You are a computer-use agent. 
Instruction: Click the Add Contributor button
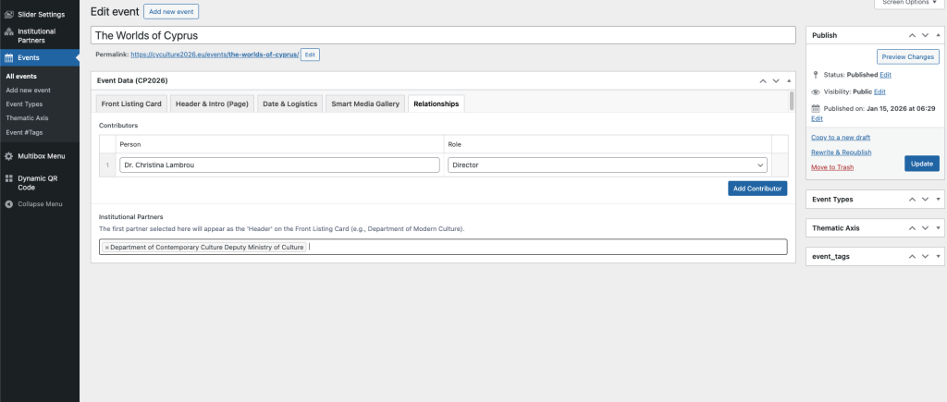coord(756,189)
